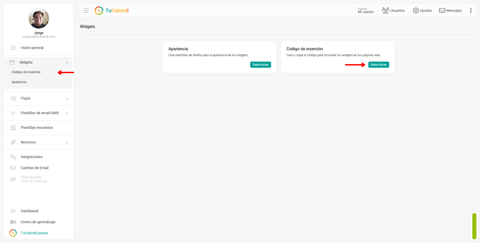Click Seleccionar in the Código de inserción card
This screenshot has height=243, width=480.
coord(379,65)
